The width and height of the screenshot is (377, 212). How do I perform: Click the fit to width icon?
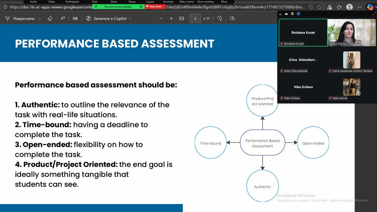(182, 18)
